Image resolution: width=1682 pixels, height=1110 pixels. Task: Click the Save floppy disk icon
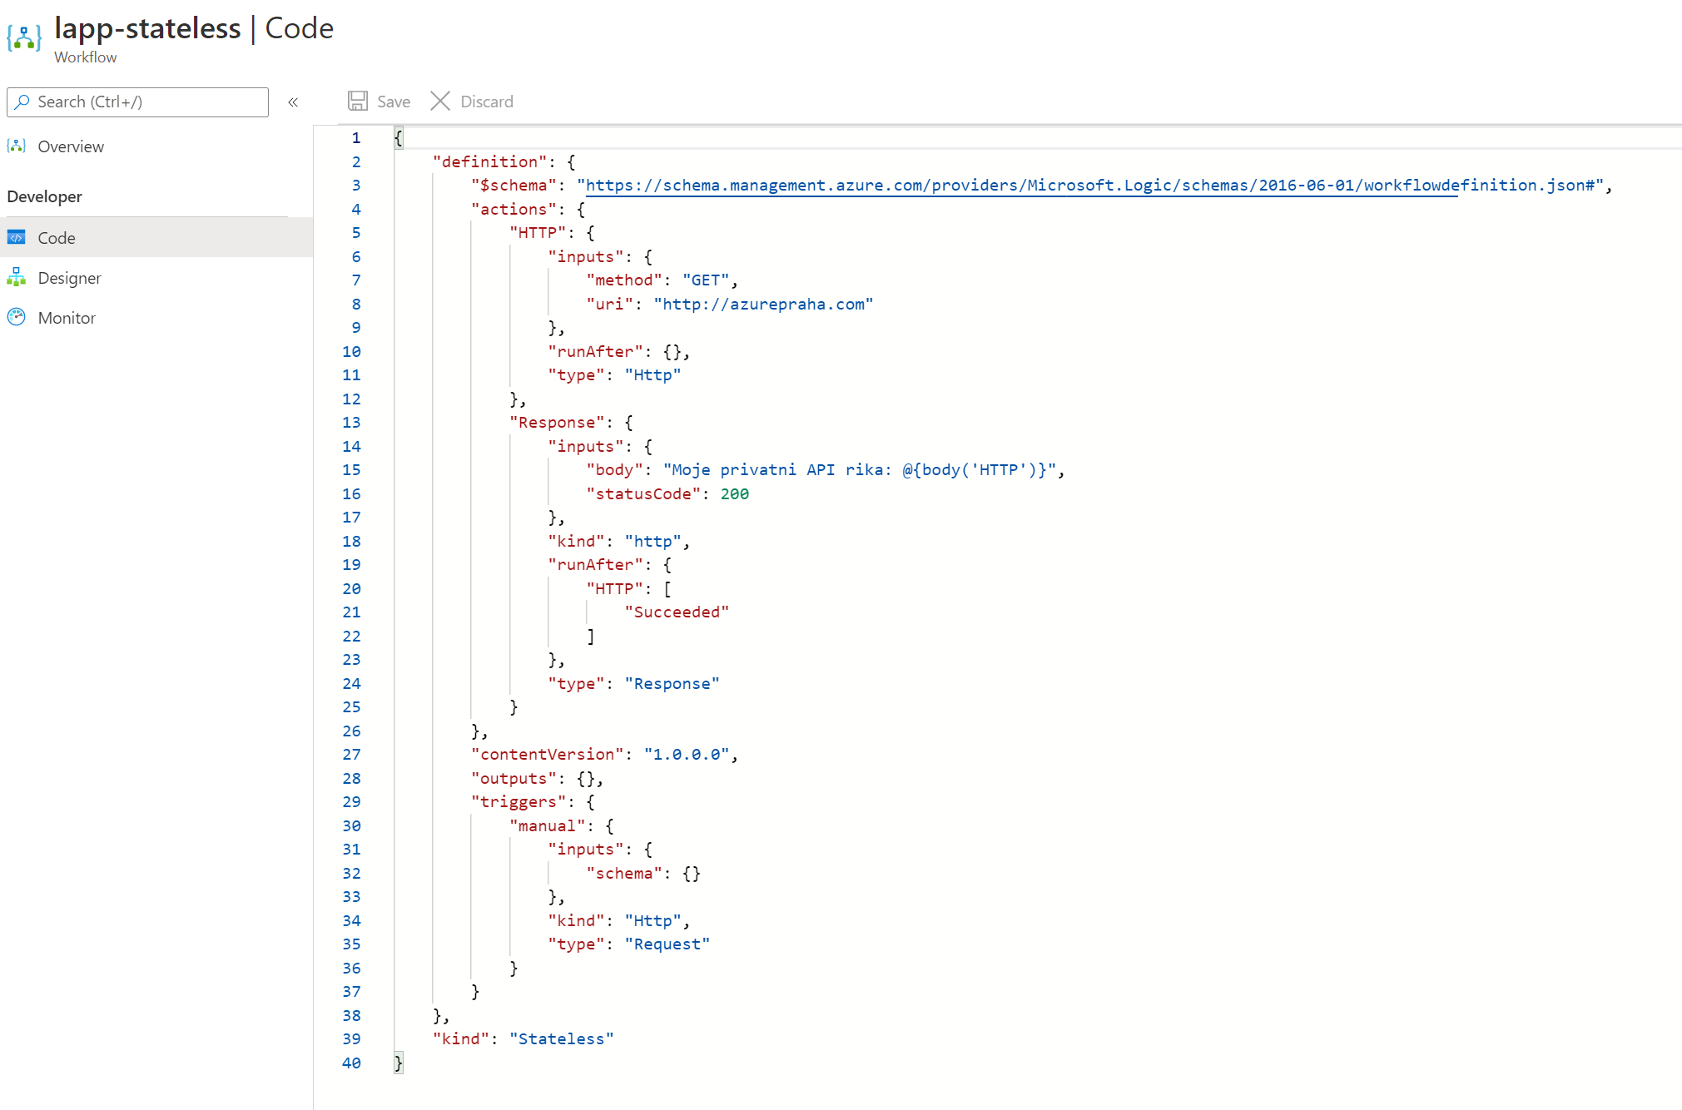(x=358, y=102)
